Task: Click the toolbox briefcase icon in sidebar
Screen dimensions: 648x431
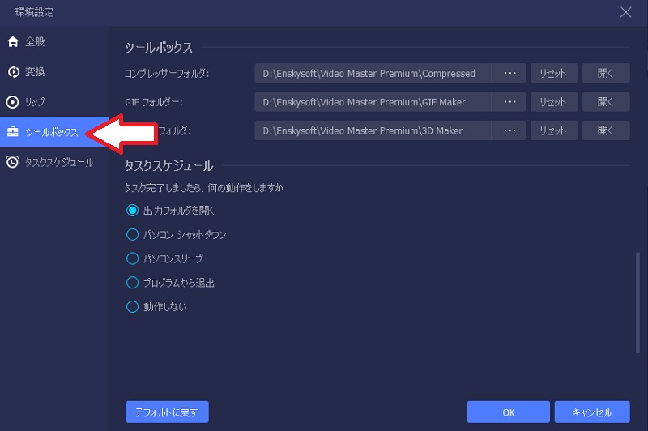Action: point(13,132)
